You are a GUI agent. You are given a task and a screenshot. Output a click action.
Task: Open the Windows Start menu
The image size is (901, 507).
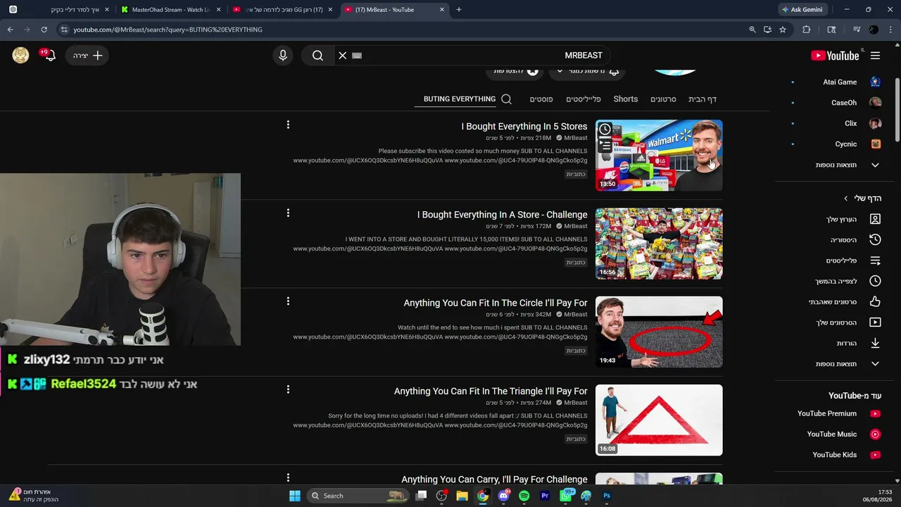tap(295, 496)
